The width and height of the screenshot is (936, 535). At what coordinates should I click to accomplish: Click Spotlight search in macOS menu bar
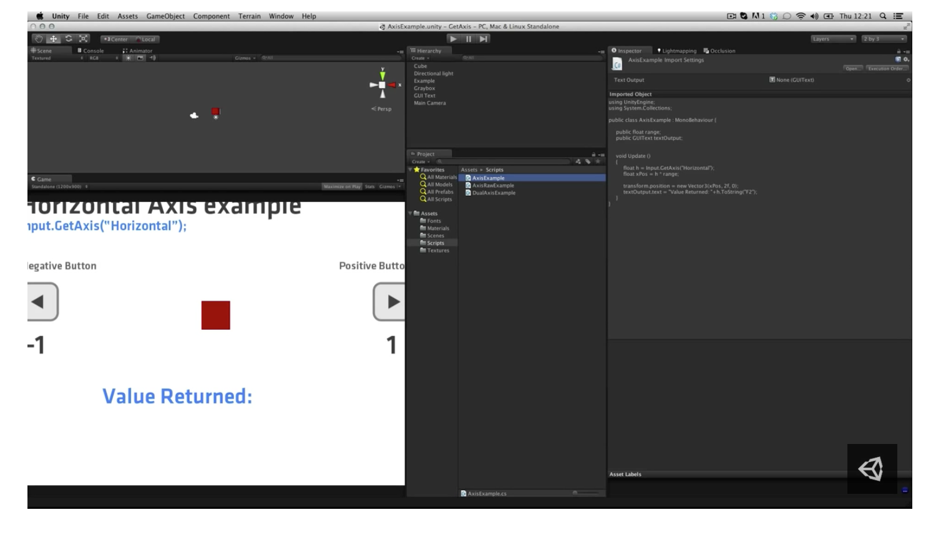click(x=883, y=16)
